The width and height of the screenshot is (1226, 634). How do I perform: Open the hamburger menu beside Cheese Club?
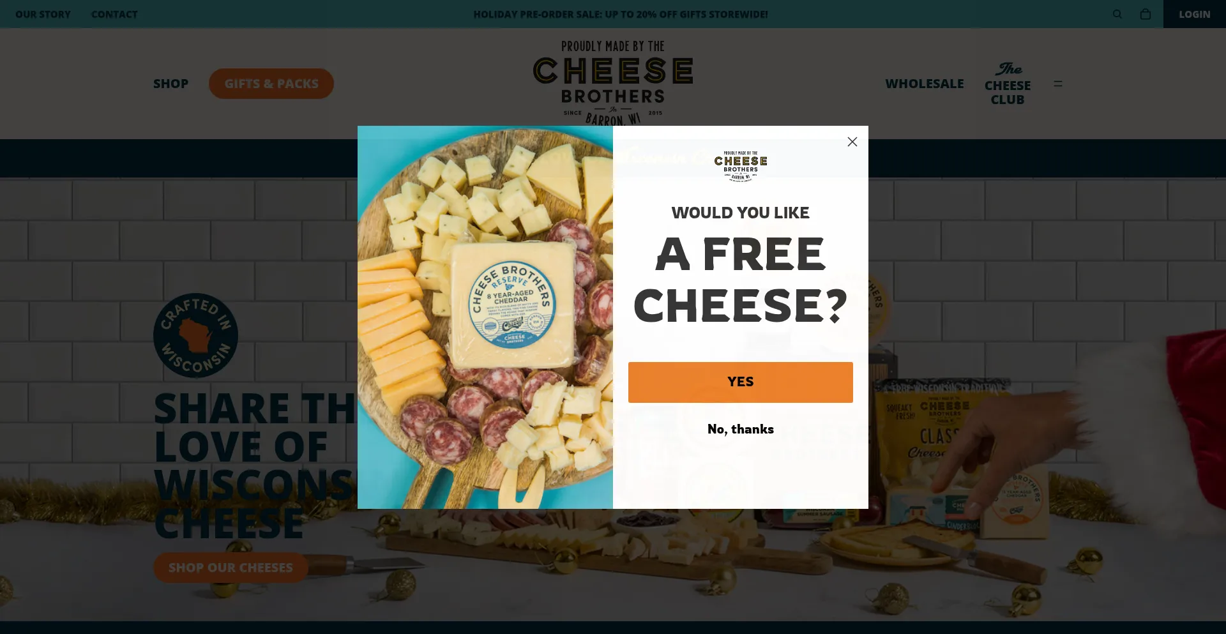pyautogui.click(x=1058, y=84)
